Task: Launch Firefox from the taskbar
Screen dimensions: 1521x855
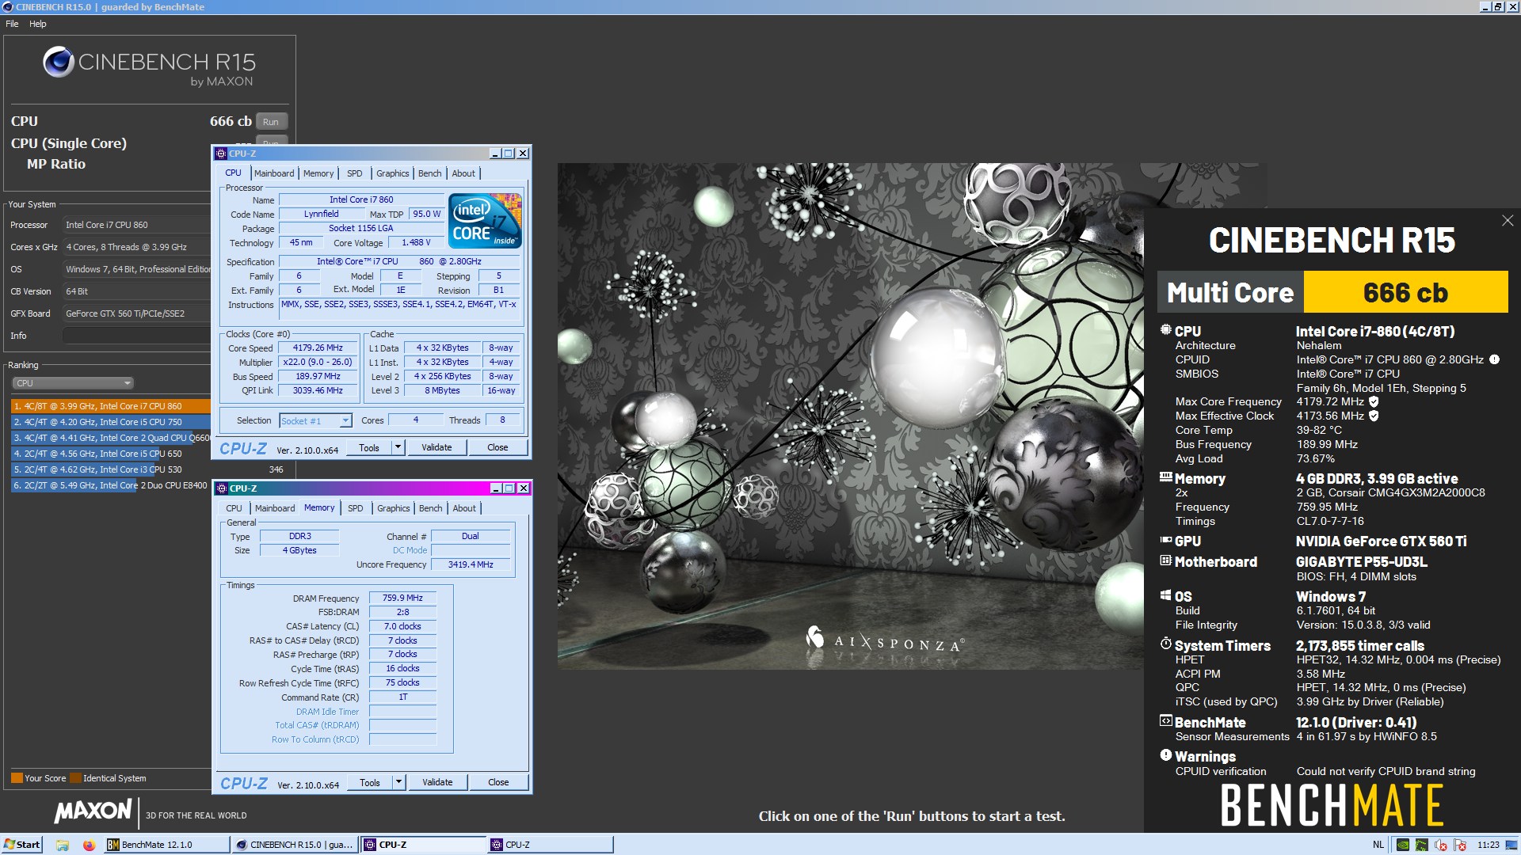Action: [x=89, y=845]
